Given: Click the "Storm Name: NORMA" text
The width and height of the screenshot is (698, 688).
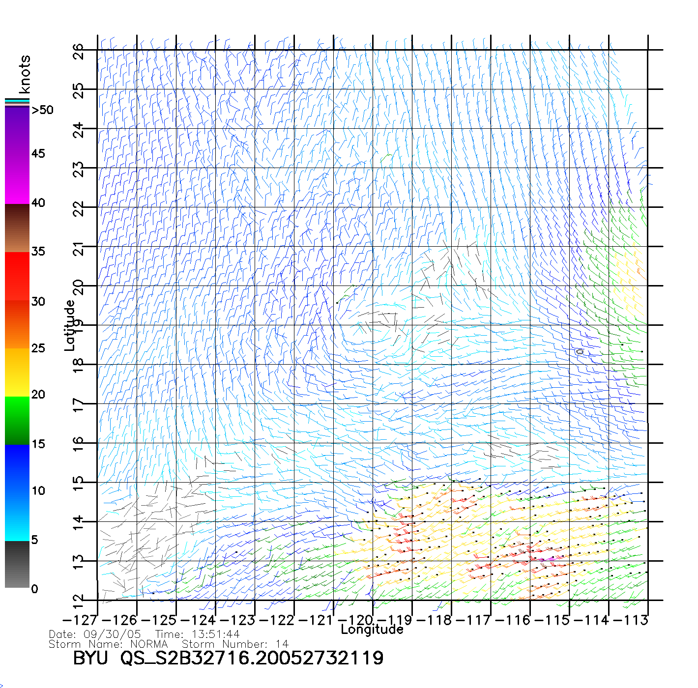Looking at the screenshot, I should pyautogui.click(x=108, y=644).
